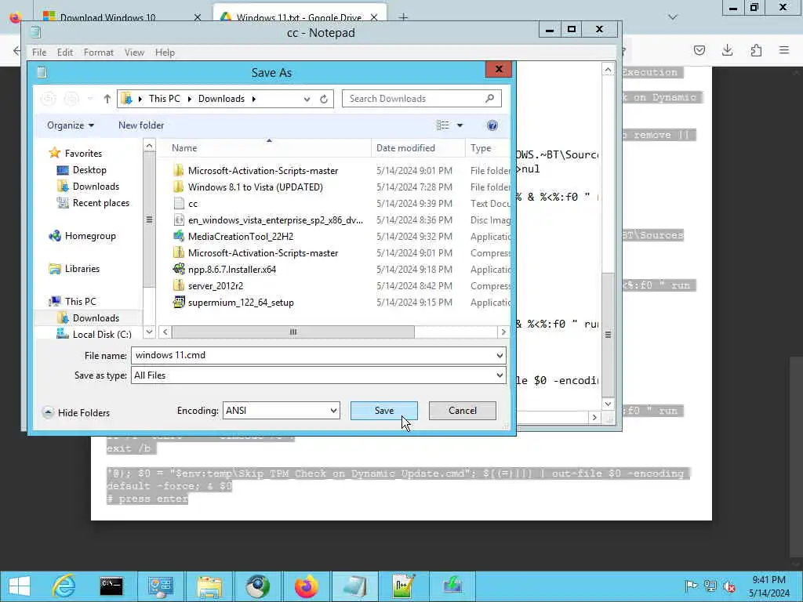Select Homegroup in navigation pane
This screenshot has height=602, width=803.
(x=90, y=236)
